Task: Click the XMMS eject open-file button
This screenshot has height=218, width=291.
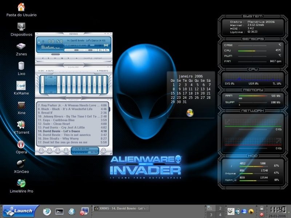Action: click(x=76, y=58)
